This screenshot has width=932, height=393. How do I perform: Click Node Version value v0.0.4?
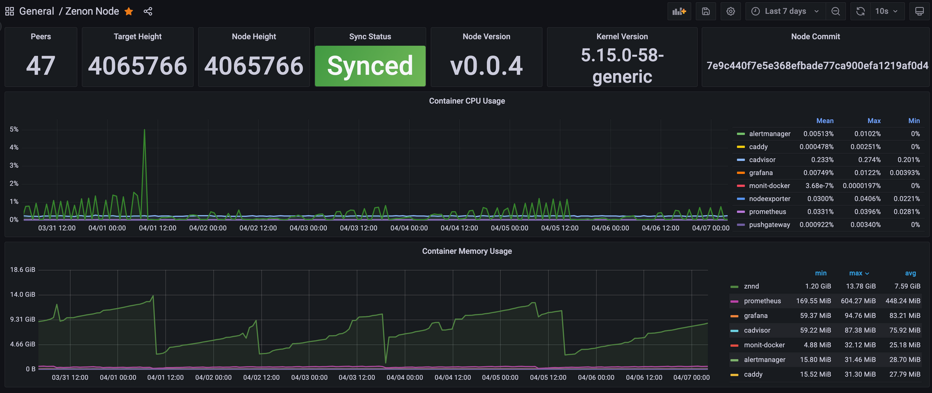tap(487, 66)
